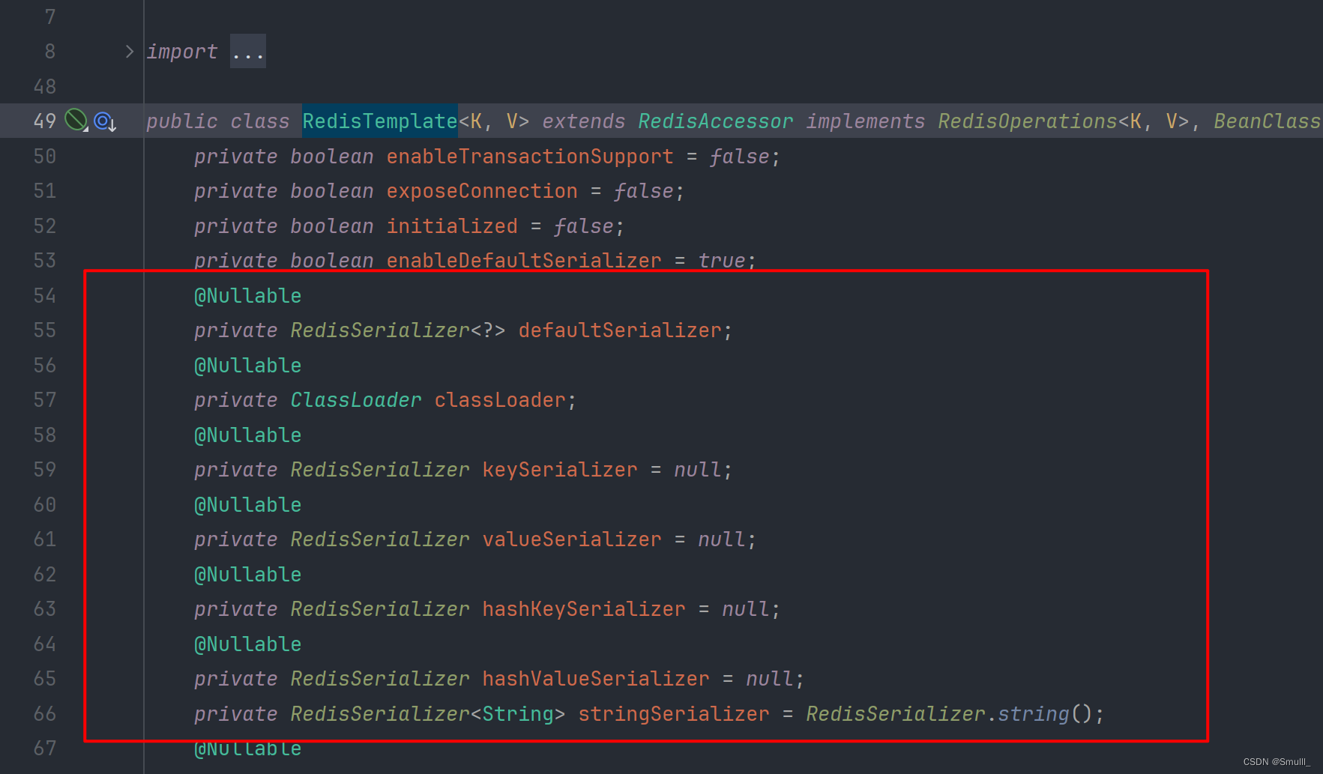Click the blue implementations gutter icon on line 49
The height and width of the screenshot is (774, 1323).
(x=105, y=121)
